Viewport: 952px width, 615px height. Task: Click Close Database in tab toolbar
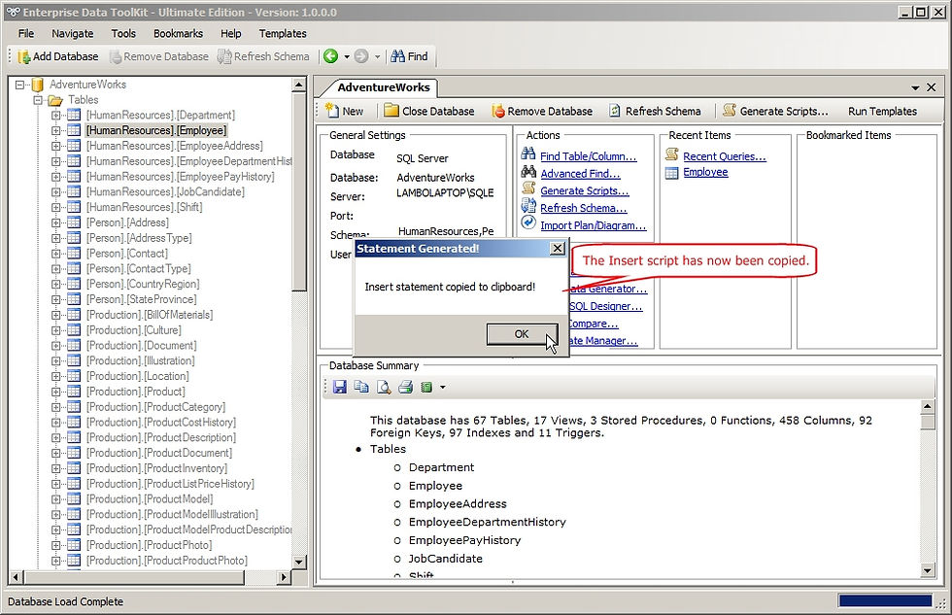pyautogui.click(x=429, y=111)
